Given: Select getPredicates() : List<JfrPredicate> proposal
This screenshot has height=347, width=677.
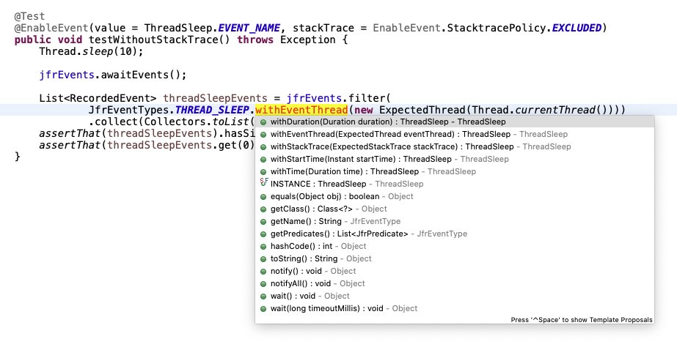Looking at the screenshot, I should (454, 234).
